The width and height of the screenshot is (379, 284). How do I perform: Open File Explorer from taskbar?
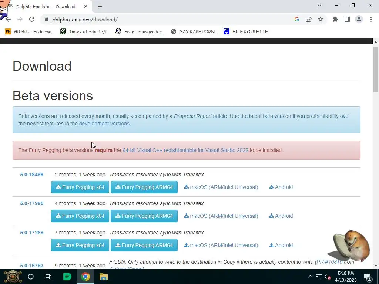click(104, 277)
